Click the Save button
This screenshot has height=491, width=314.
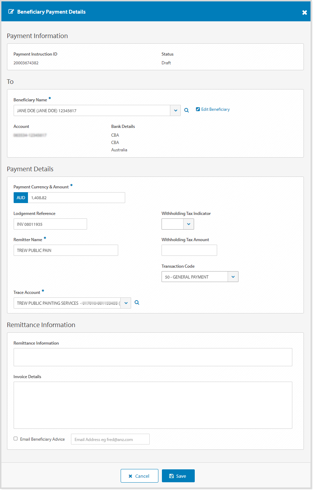point(178,476)
